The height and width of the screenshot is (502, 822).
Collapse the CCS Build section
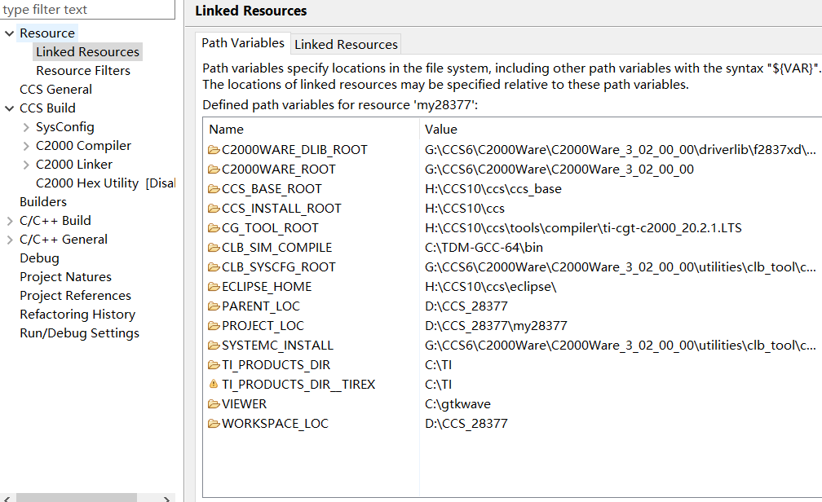7,108
